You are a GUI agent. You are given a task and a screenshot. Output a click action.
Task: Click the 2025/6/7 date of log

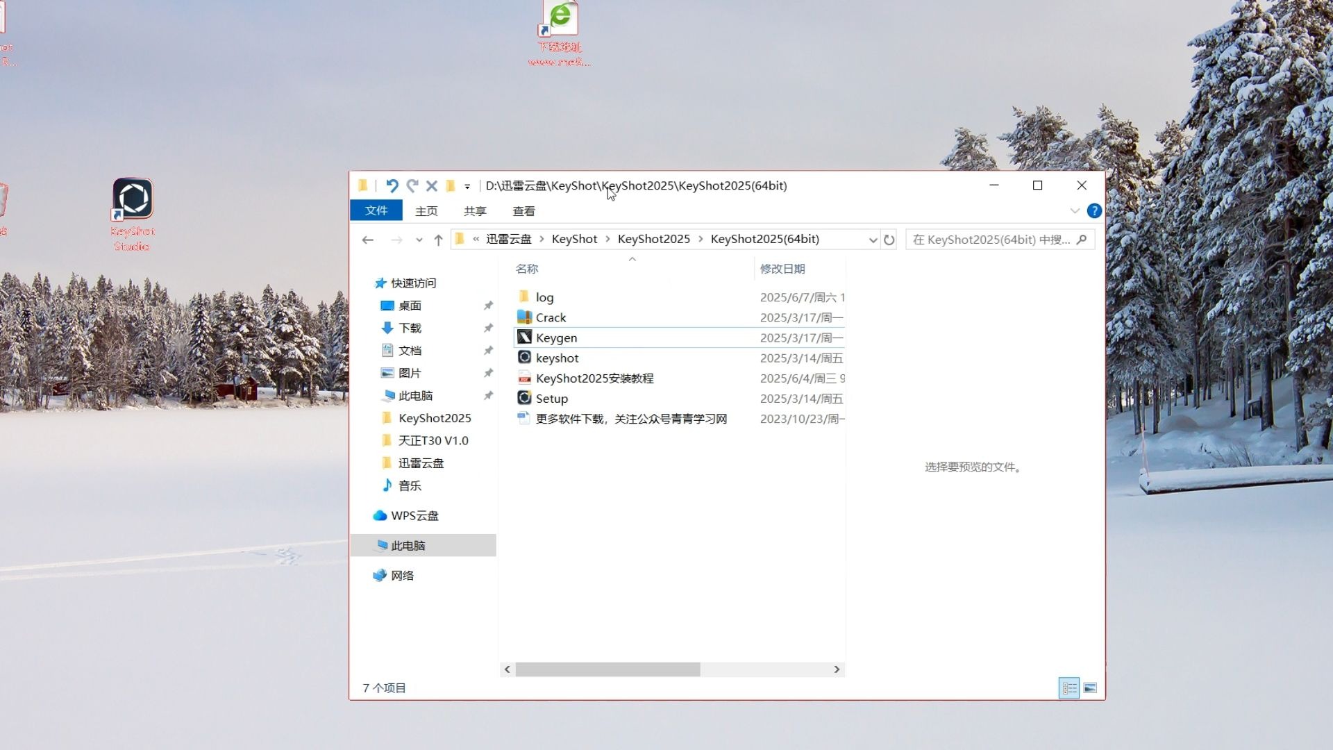(802, 297)
